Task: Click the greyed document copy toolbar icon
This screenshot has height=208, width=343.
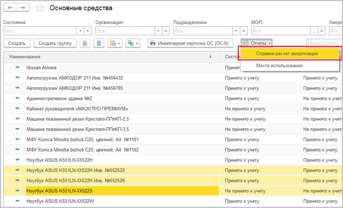Action: 85,43
